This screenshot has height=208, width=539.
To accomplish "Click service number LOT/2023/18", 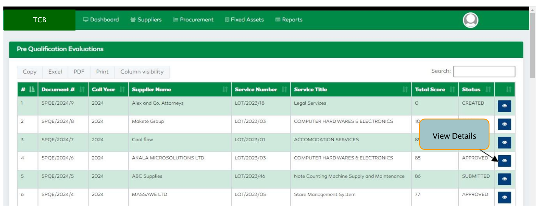I will pos(250,103).
